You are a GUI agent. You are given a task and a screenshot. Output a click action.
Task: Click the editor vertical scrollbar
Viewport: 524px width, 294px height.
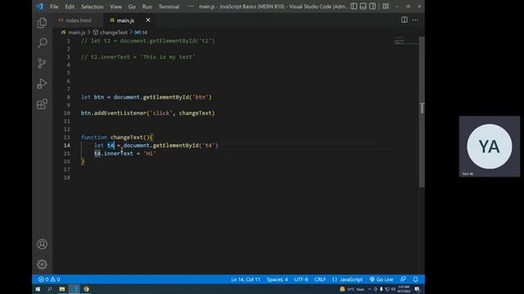[422, 112]
